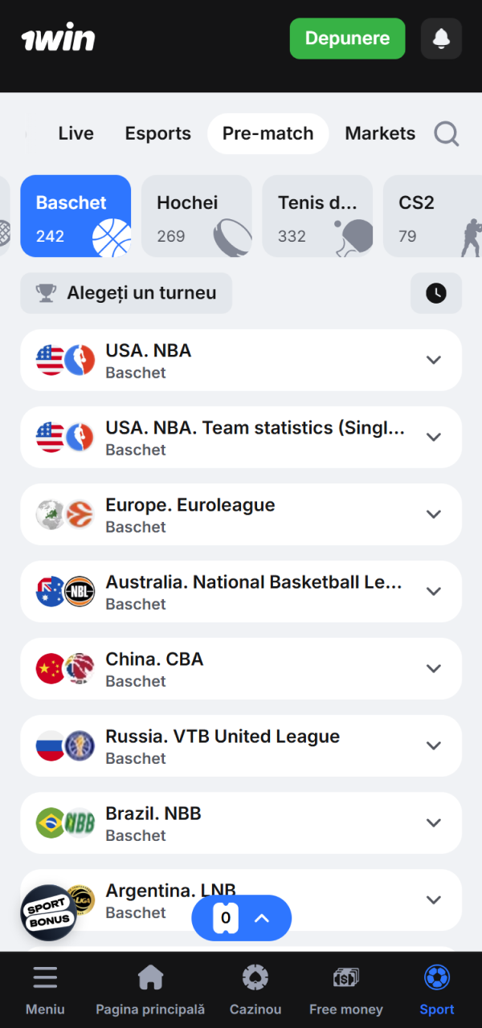Open the Free money section
Viewport: 482px width, 1028px height.
point(345,977)
